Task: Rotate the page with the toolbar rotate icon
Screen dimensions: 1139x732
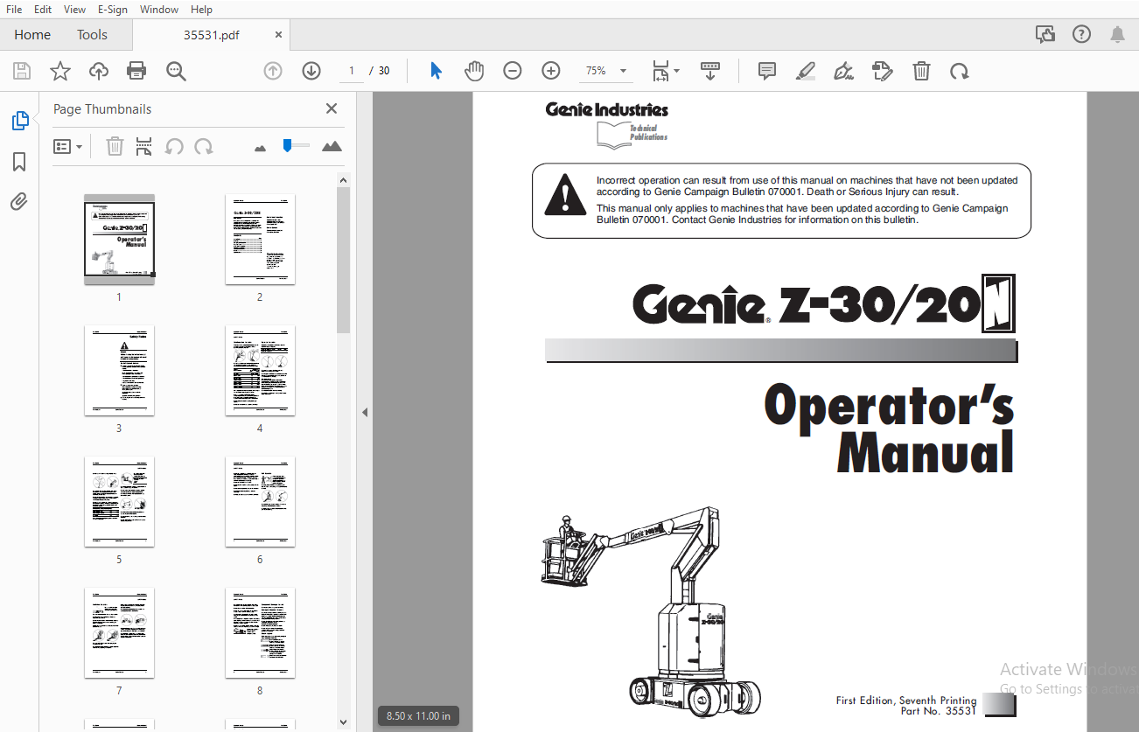Action: 960,71
